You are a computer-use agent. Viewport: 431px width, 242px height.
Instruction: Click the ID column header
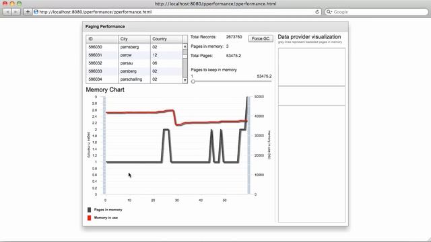click(102, 39)
